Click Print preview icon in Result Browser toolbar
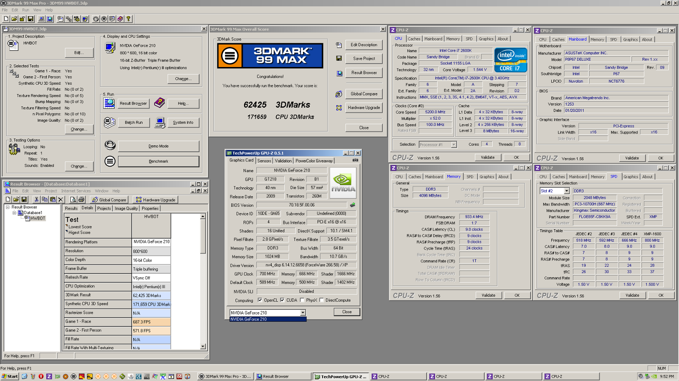The height and width of the screenshot is (381, 679). [x=73, y=199]
